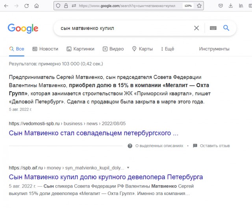Run the search with the magnifier
252x208 pixels.
[226, 28]
